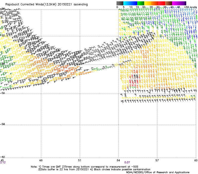Image resolution: width=198 pixels, height=174 pixels.
Task: Click the word 'ascending' in the title
Action: (x=81, y=5)
